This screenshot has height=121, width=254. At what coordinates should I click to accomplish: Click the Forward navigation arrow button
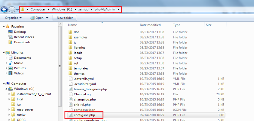click(12, 10)
